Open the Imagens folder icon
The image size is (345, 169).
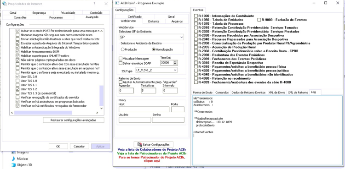coord(13,153)
